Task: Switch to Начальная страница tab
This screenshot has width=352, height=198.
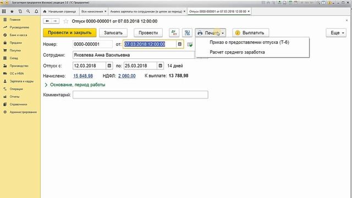Action: [x=59, y=11]
